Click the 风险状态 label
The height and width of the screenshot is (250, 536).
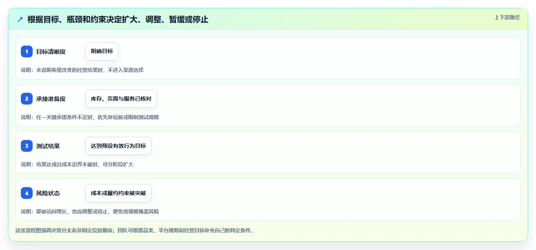pos(48,193)
